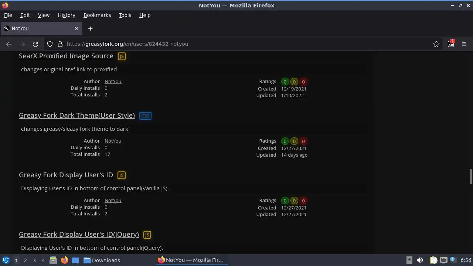
Task: Open Greasy Fork Display User's ID(jQuery) script
Action: [x=79, y=234]
